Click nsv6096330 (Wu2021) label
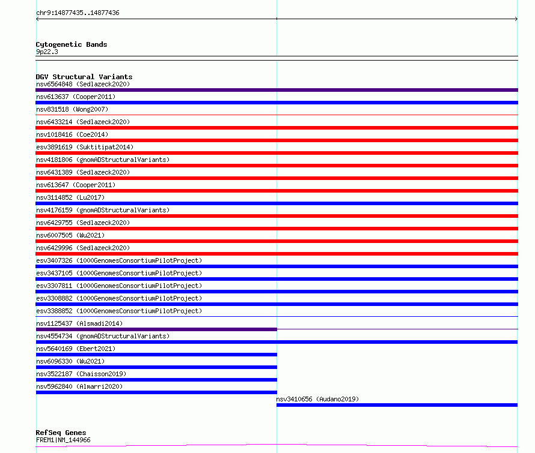 pyautogui.click(x=70, y=361)
